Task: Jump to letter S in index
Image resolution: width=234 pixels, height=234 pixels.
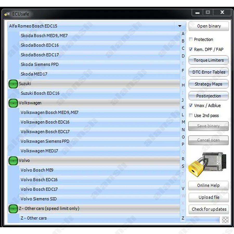Action: (x=183, y=166)
